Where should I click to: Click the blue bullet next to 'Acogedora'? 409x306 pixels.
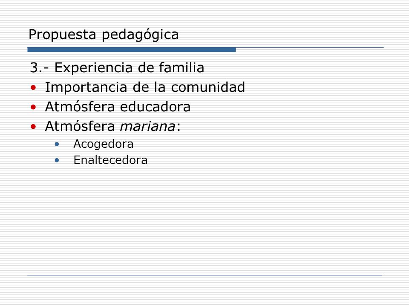coord(57,144)
